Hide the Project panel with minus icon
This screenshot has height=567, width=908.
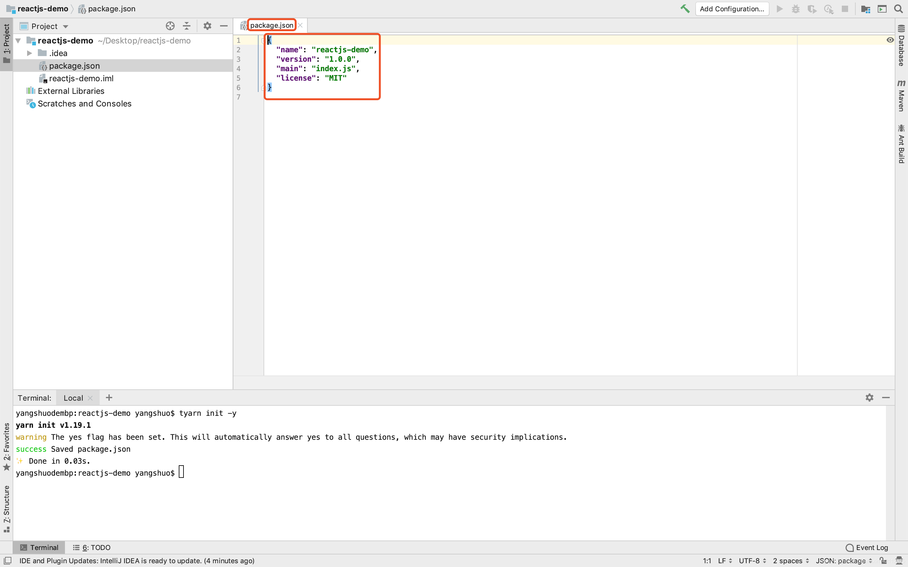click(x=224, y=26)
